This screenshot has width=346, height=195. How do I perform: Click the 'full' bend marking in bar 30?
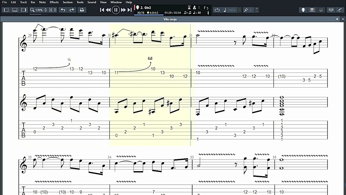coord(150,58)
